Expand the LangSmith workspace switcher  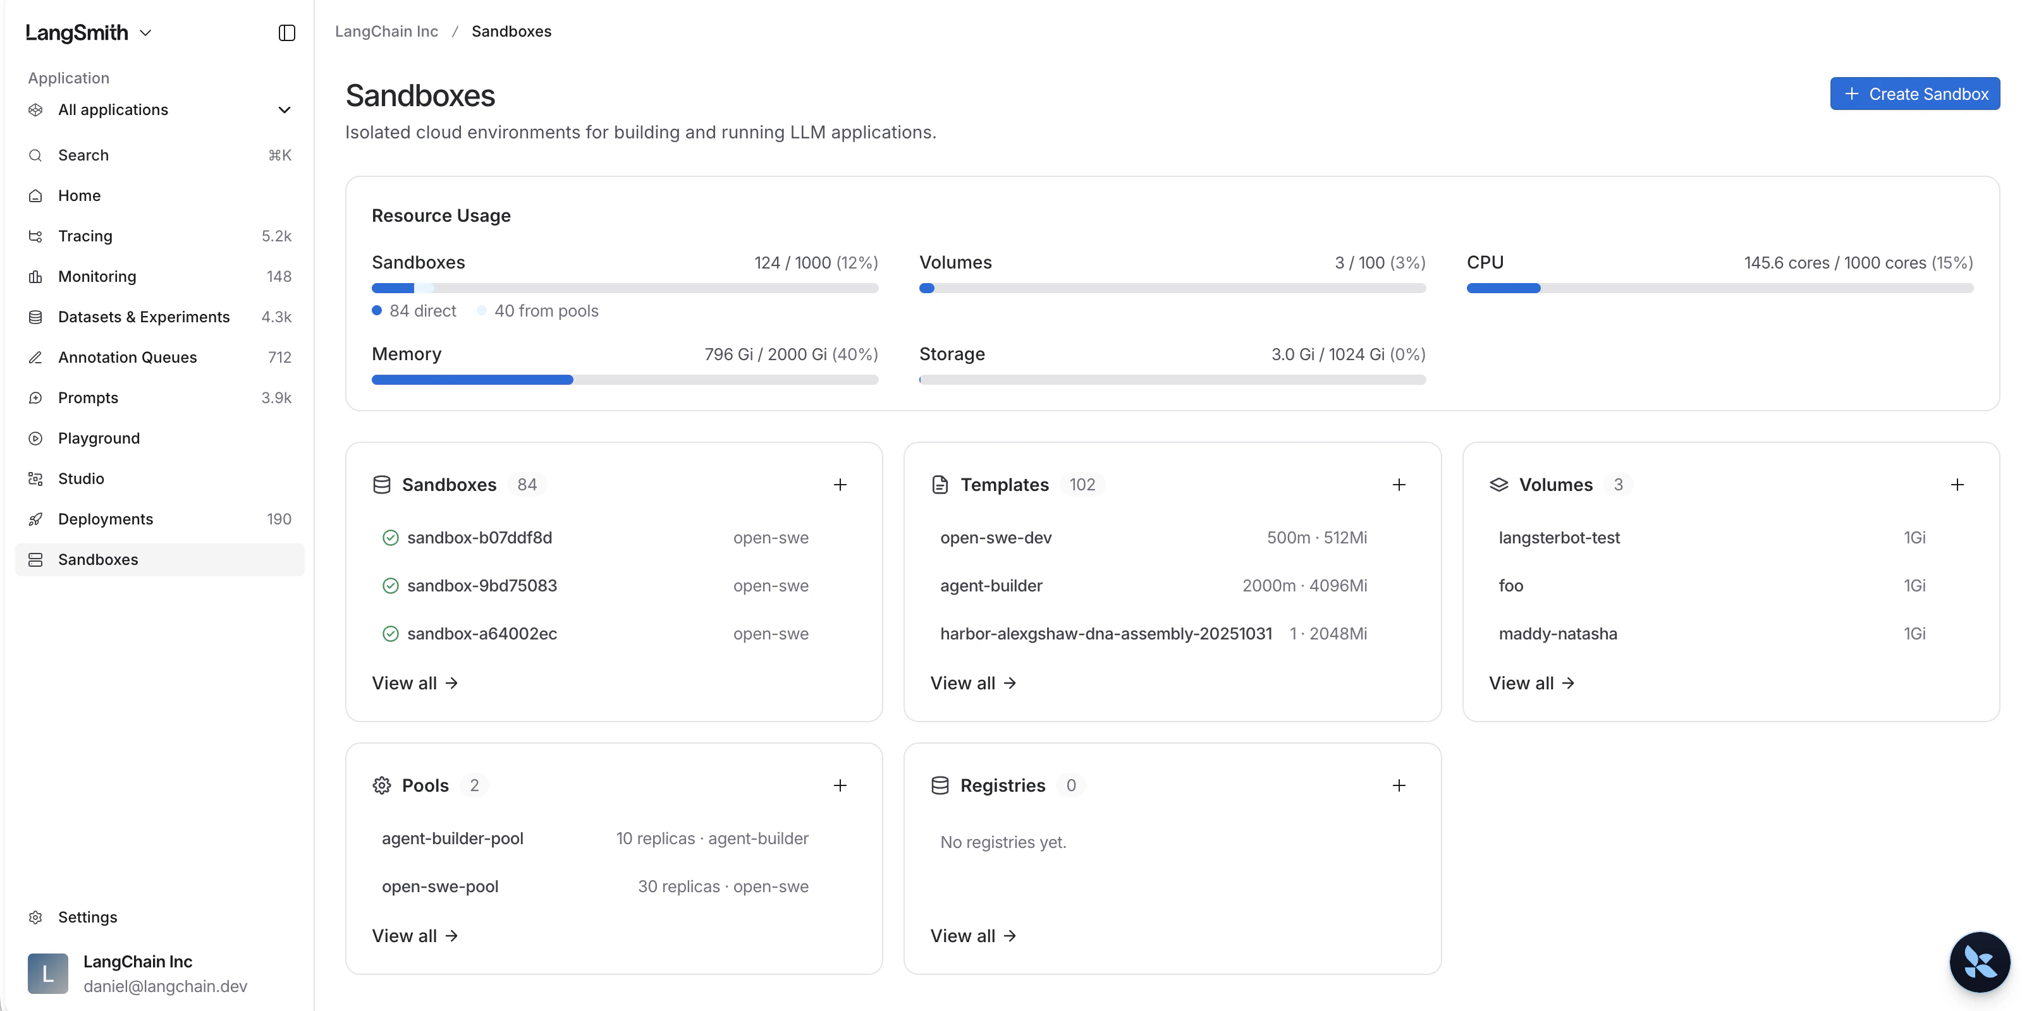tap(144, 33)
